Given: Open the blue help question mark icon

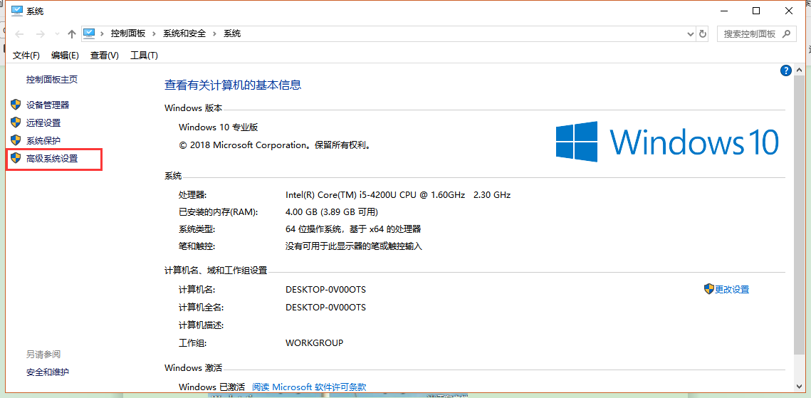Looking at the screenshot, I should coord(785,70).
